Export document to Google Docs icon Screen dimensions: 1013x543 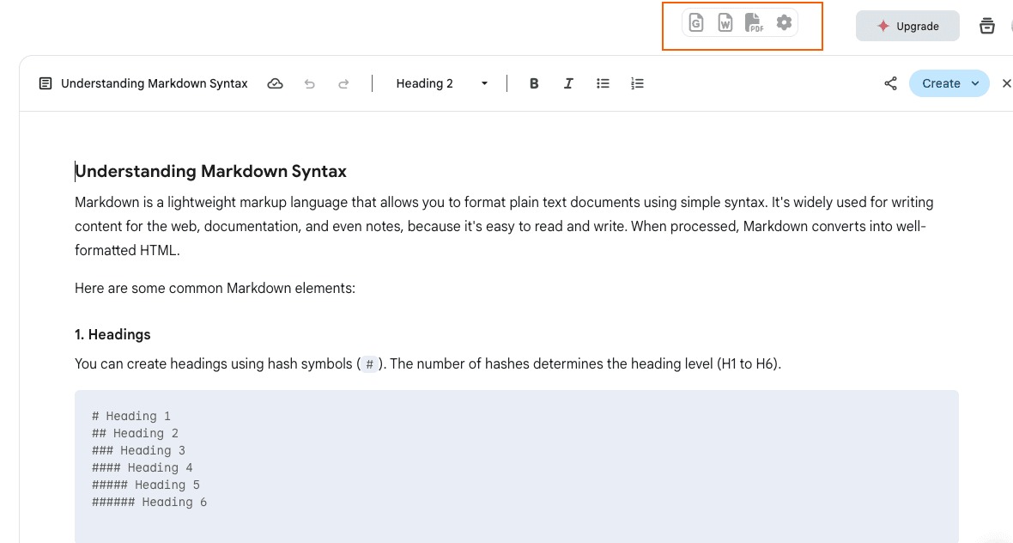pyautogui.click(x=696, y=23)
